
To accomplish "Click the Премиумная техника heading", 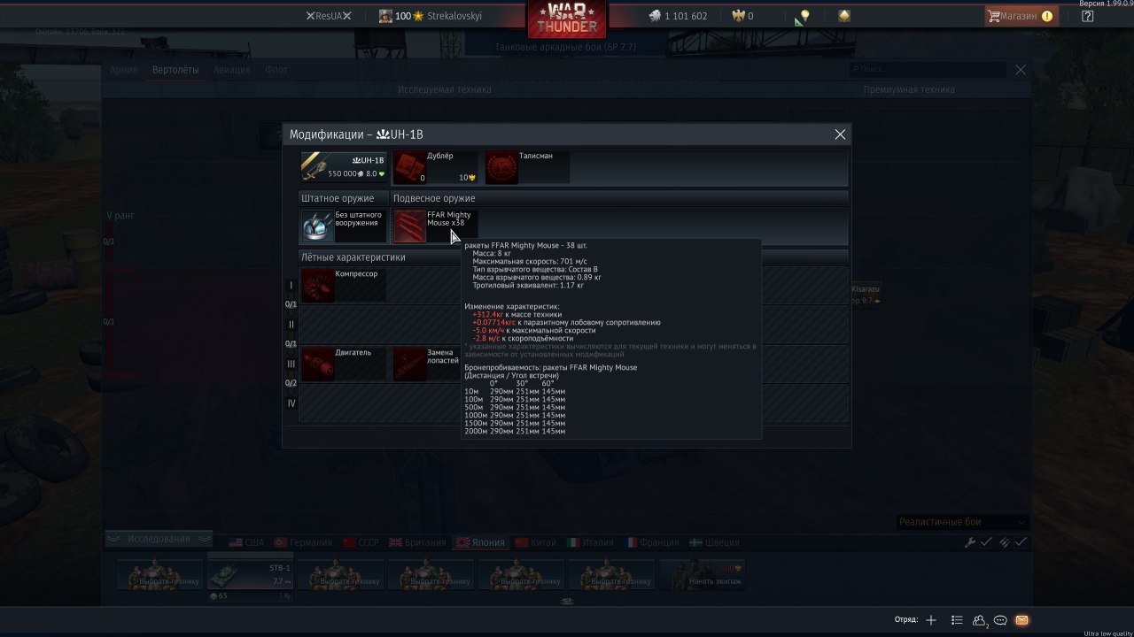I will (909, 89).
